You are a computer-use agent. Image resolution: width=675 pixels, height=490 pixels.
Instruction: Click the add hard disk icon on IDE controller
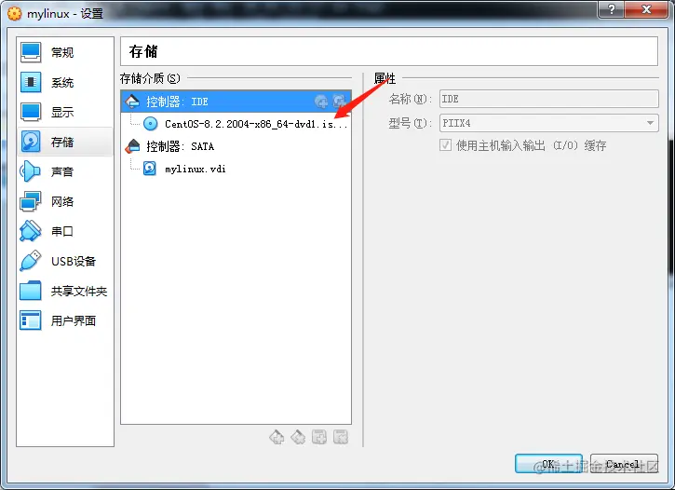coord(340,102)
